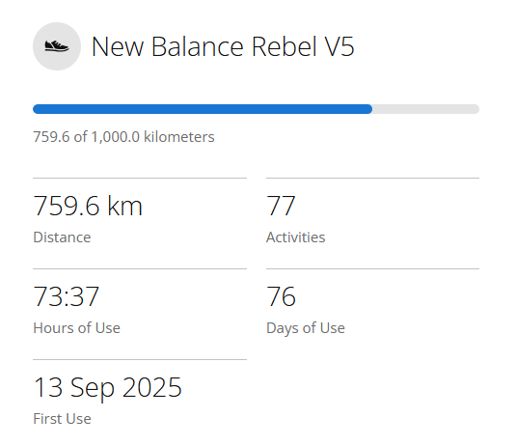The image size is (516, 446).
Task: Click the grey unfilled progress bar section
Action: point(426,109)
